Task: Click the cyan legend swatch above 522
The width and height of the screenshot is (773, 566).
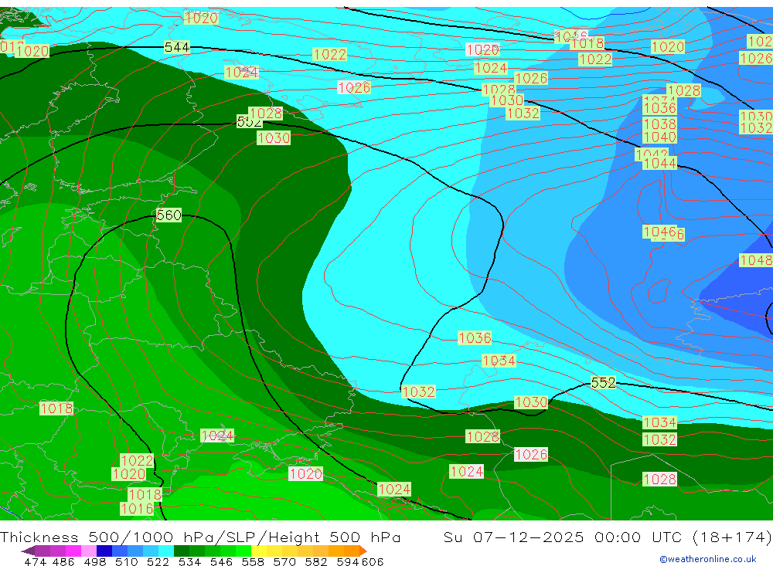Action: 166,551
